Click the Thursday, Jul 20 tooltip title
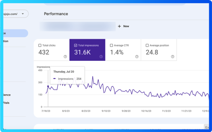Image resolution: width=212 pixels, height=132 pixels. pyautogui.click(x=64, y=72)
